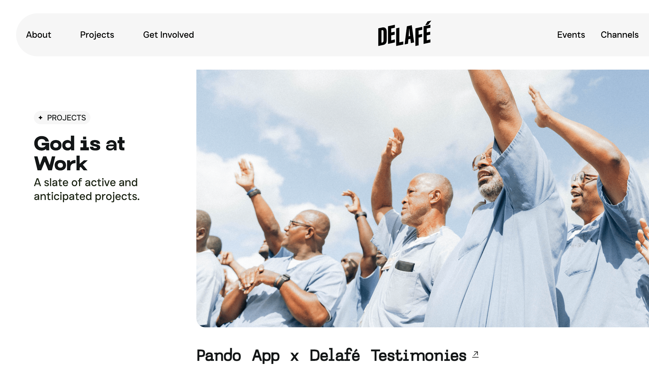
Task: Click the word "Work" in the heading
Action: click(61, 164)
